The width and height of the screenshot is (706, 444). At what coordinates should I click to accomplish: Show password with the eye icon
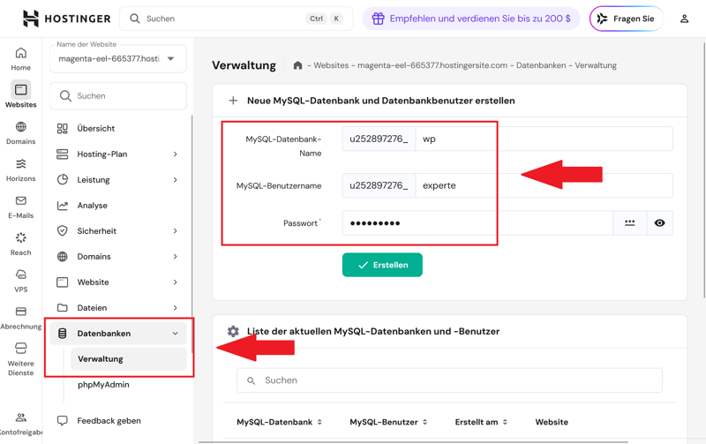(659, 223)
